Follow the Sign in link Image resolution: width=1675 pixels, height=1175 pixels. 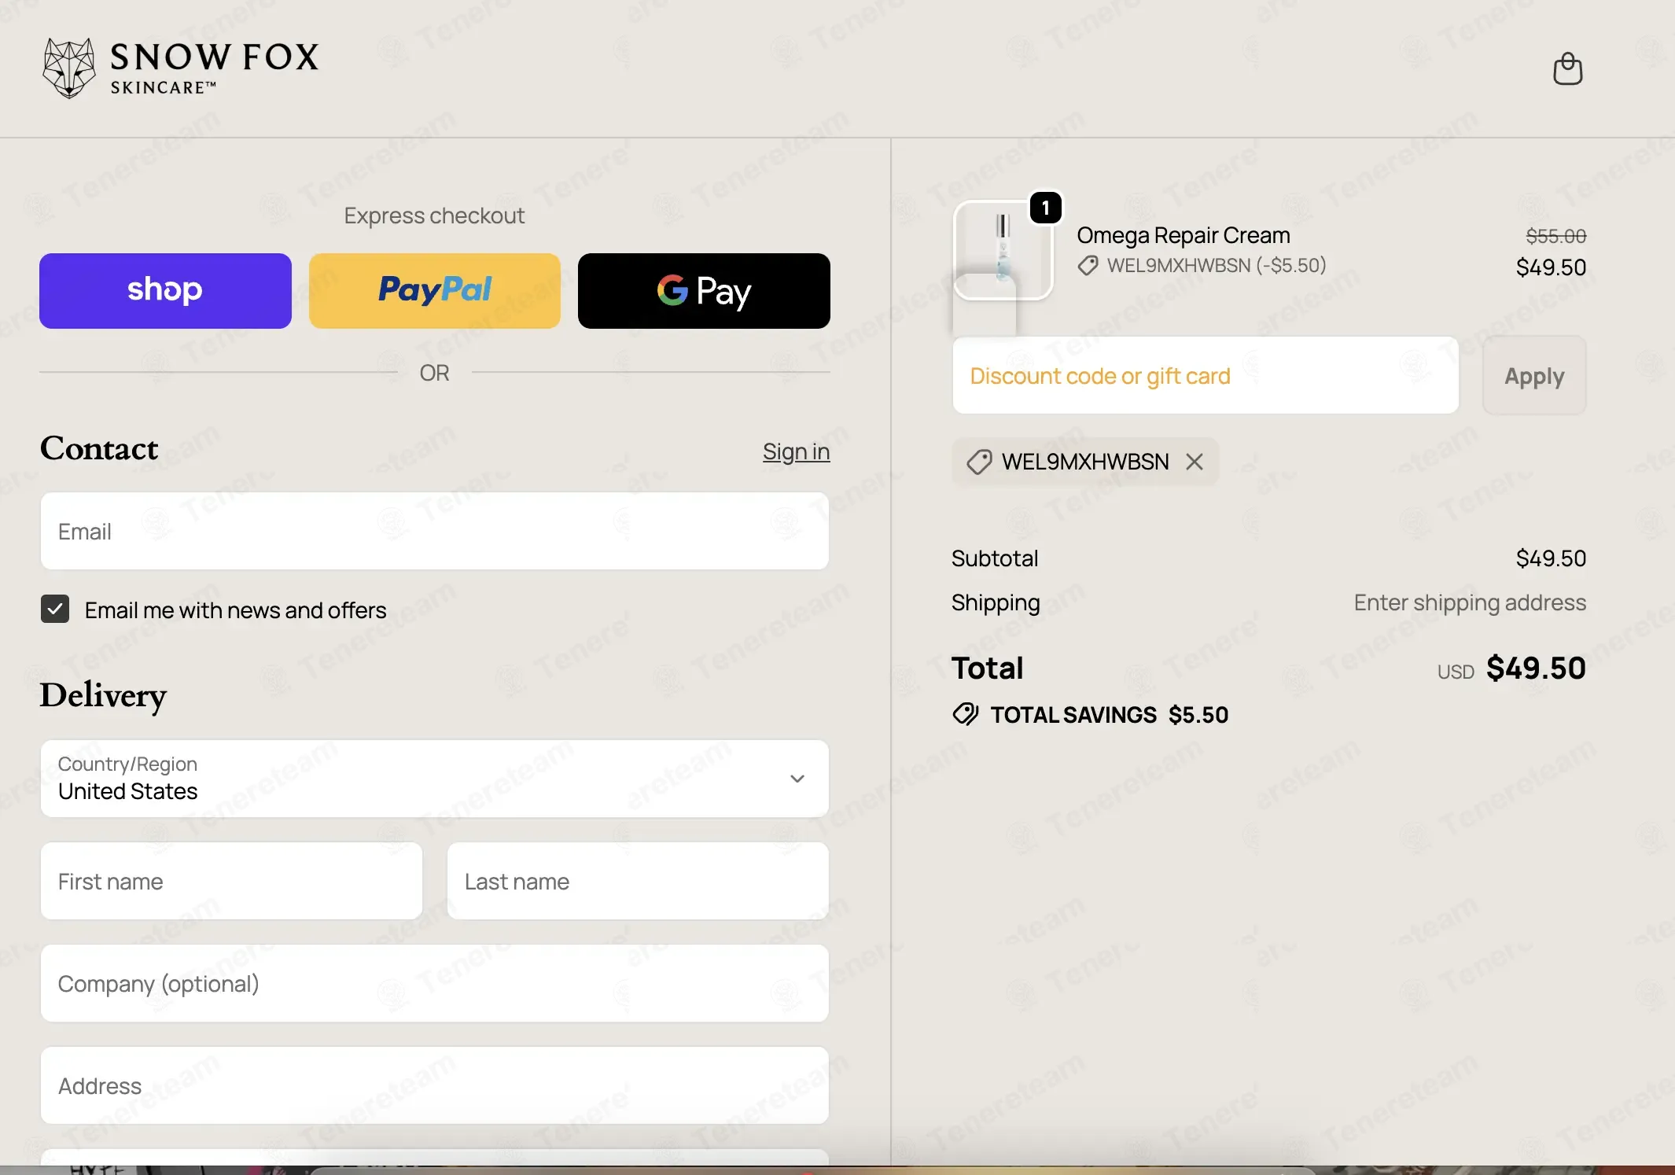pyautogui.click(x=796, y=451)
